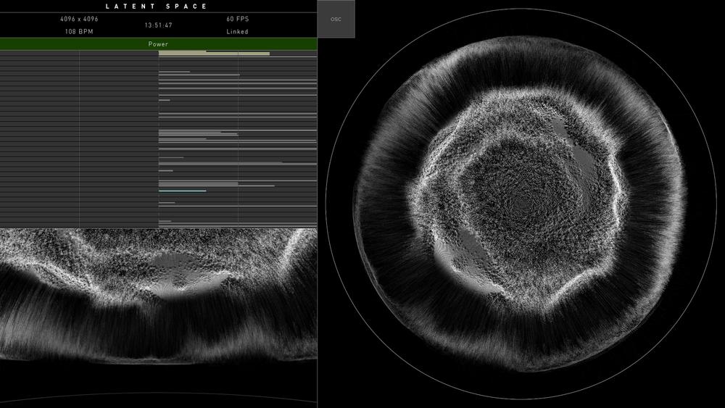This screenshot has height=408, width=725.
Task: Select the 60 FPS readout
Action: pos(237,19)
